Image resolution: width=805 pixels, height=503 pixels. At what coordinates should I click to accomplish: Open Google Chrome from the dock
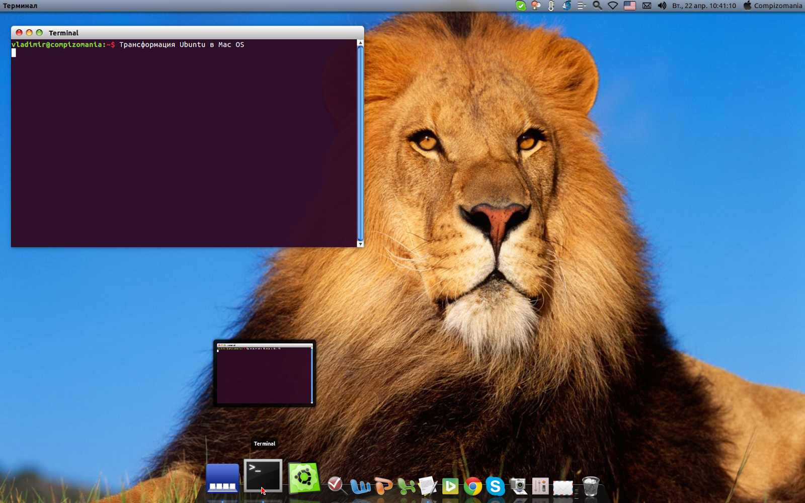[x=472, y=486]
